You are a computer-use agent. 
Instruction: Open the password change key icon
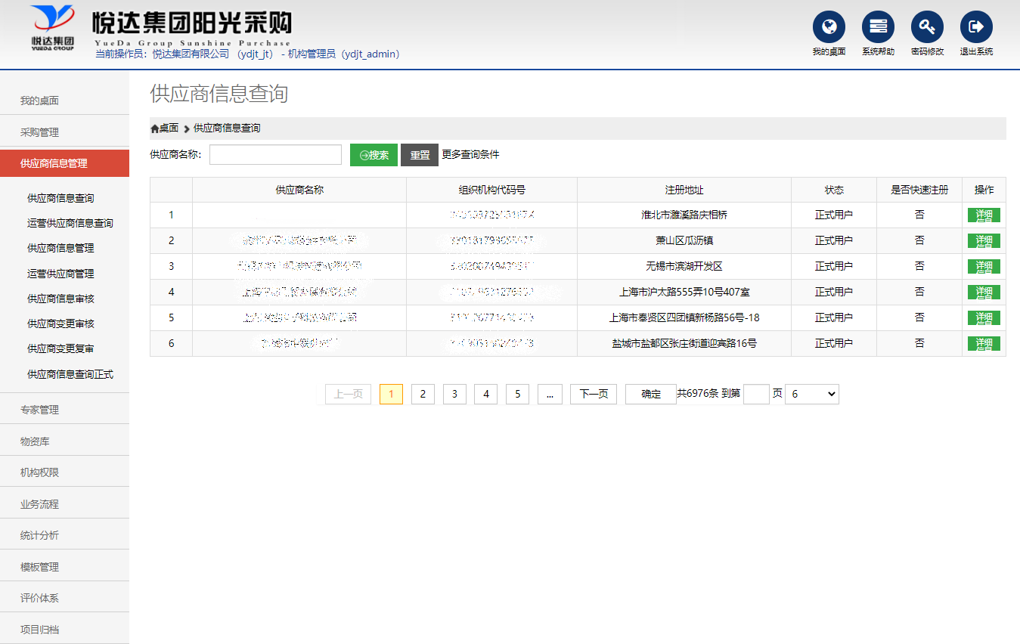coord(927,27)
